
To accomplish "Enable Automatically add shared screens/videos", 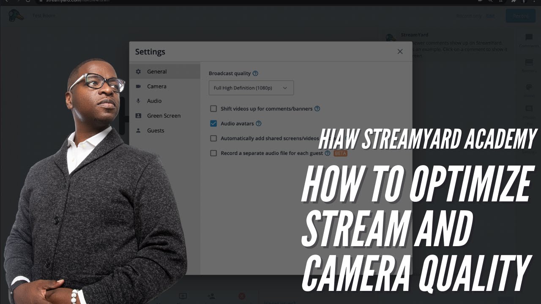I will click(213, 138).
